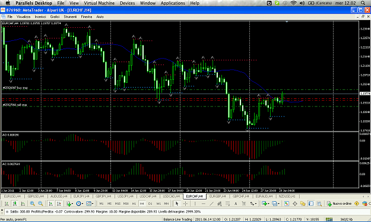Open the Inserisci menu
The height and width of the screenshot is (222, 371).
click(40, 17)
